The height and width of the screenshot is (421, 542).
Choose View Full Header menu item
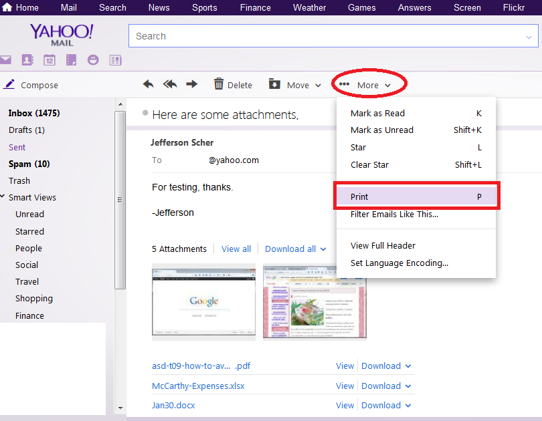(x=383, y=245)
